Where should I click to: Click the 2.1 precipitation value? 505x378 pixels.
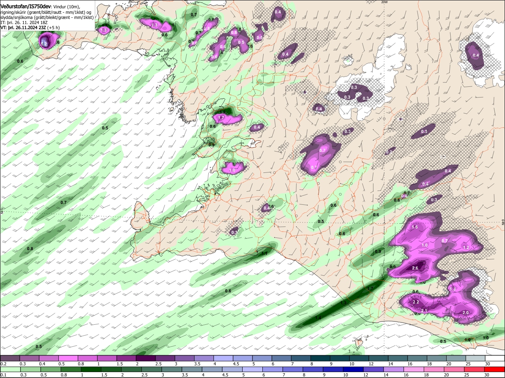point(425,311)
